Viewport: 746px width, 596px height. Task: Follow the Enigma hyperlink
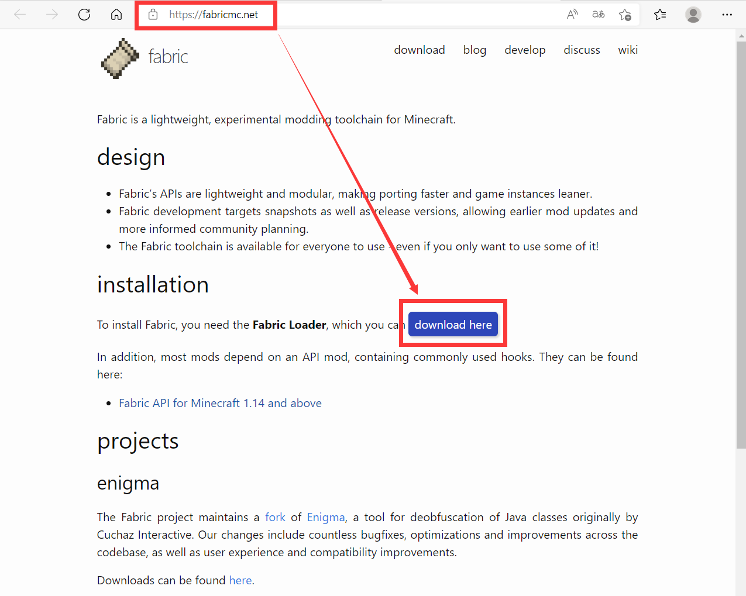(x=325, y=517)
